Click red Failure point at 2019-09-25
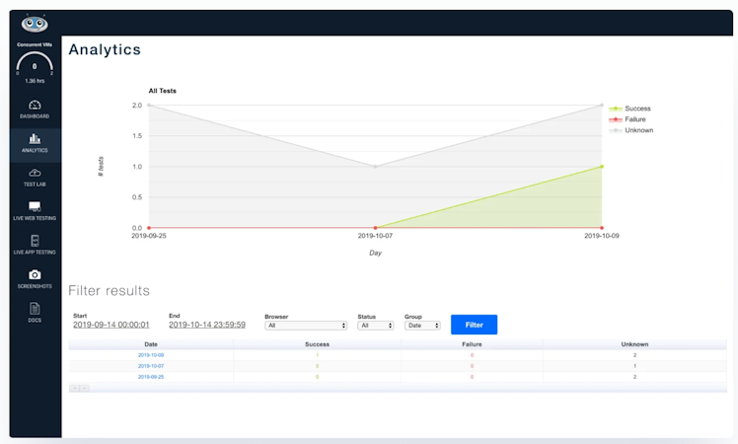 [149, 228]
